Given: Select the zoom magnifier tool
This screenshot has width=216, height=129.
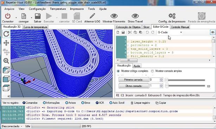Looking at the screenshot, I should [6, 61].
